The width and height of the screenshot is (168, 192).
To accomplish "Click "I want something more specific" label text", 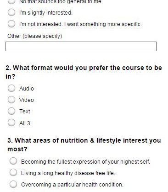I will point(103,24).
